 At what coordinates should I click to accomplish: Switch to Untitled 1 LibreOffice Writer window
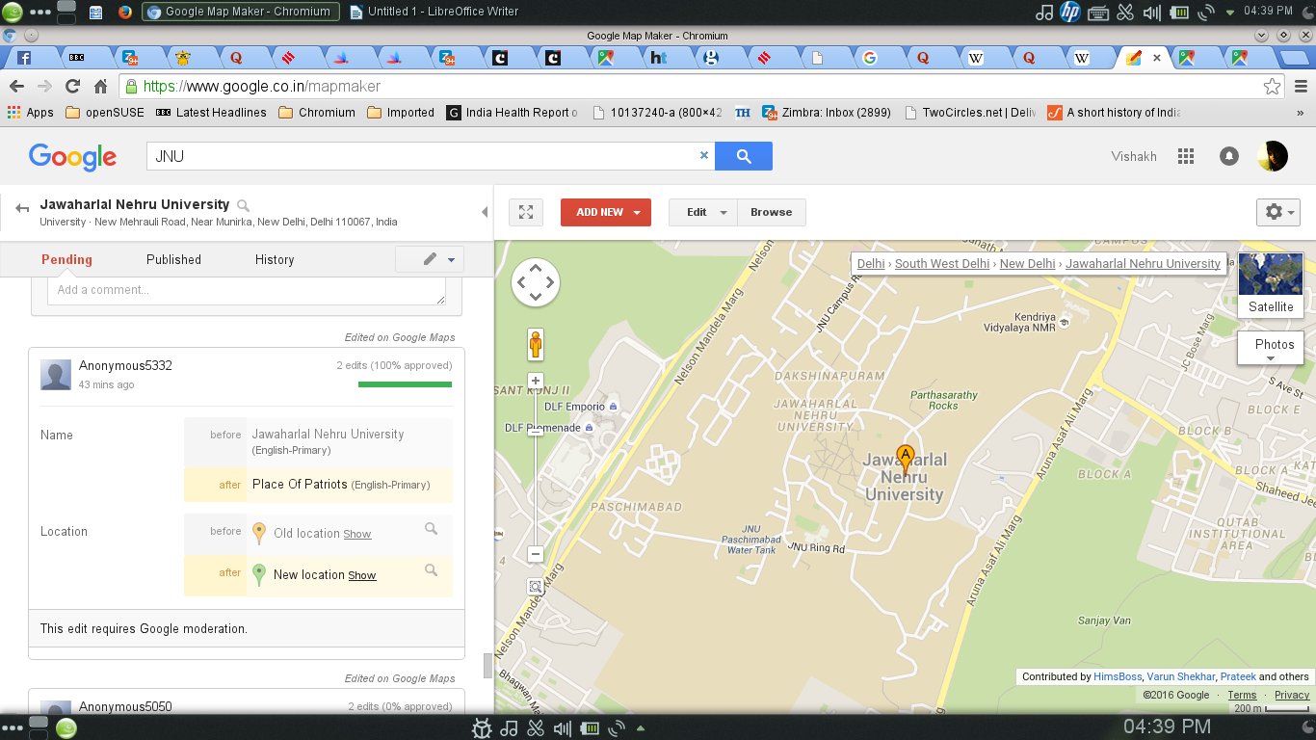tap(434, 12)
